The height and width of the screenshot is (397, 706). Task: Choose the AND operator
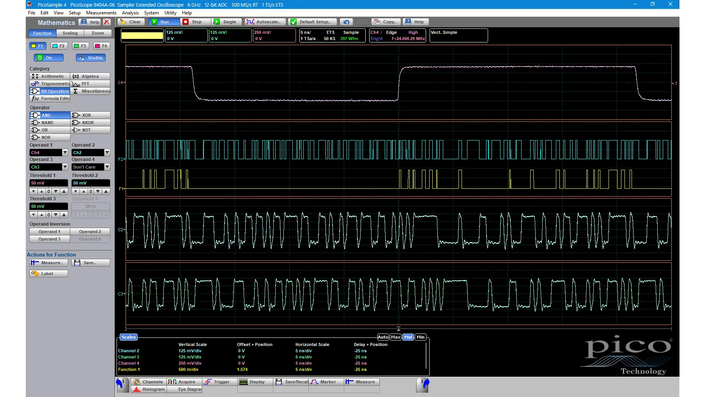click(50, 115)
